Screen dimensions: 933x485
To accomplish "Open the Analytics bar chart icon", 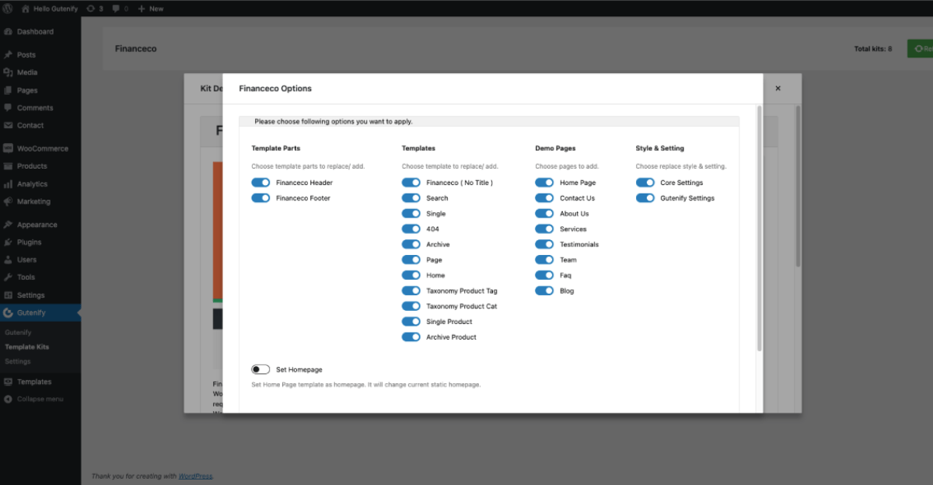I will click(x=9, y=184).
